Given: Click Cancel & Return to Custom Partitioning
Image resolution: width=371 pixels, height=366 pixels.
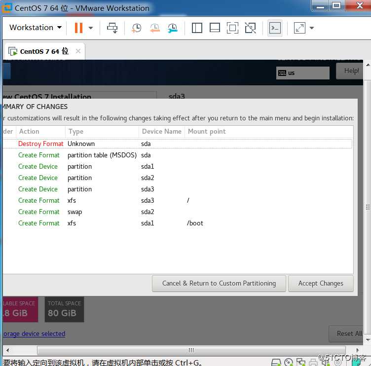Looking at the screenshot, I should 219,284.
